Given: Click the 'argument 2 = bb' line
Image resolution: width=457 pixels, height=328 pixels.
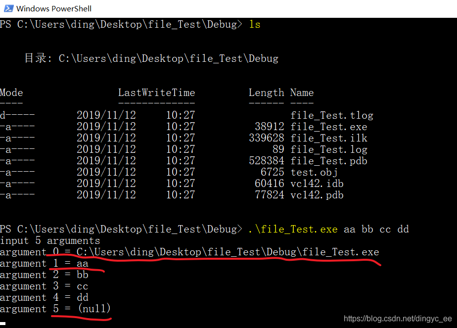Looking at the screenshot, I should [44, 275].
